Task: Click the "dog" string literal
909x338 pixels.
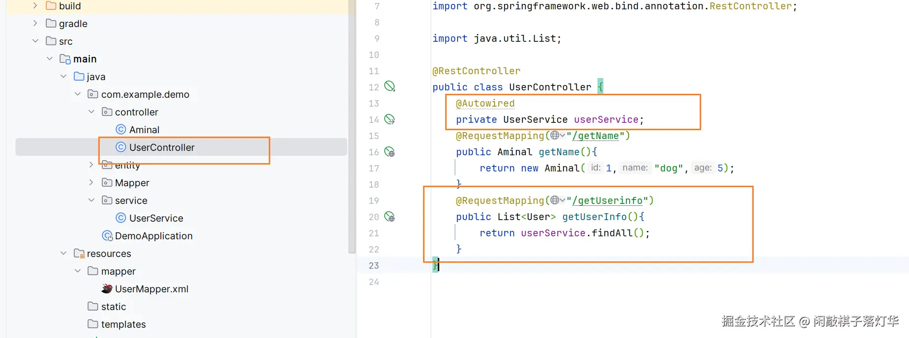Action: (669, 168)
